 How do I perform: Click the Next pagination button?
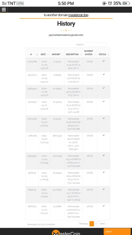pyautogui.click(x=102, y=224)
